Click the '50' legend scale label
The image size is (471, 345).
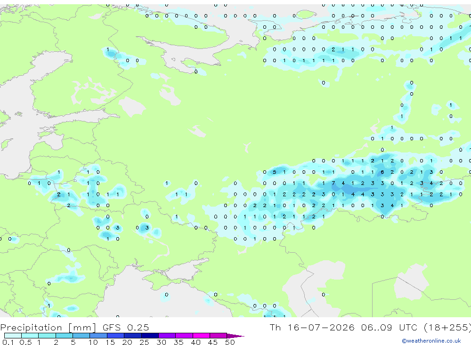(230, 342)
